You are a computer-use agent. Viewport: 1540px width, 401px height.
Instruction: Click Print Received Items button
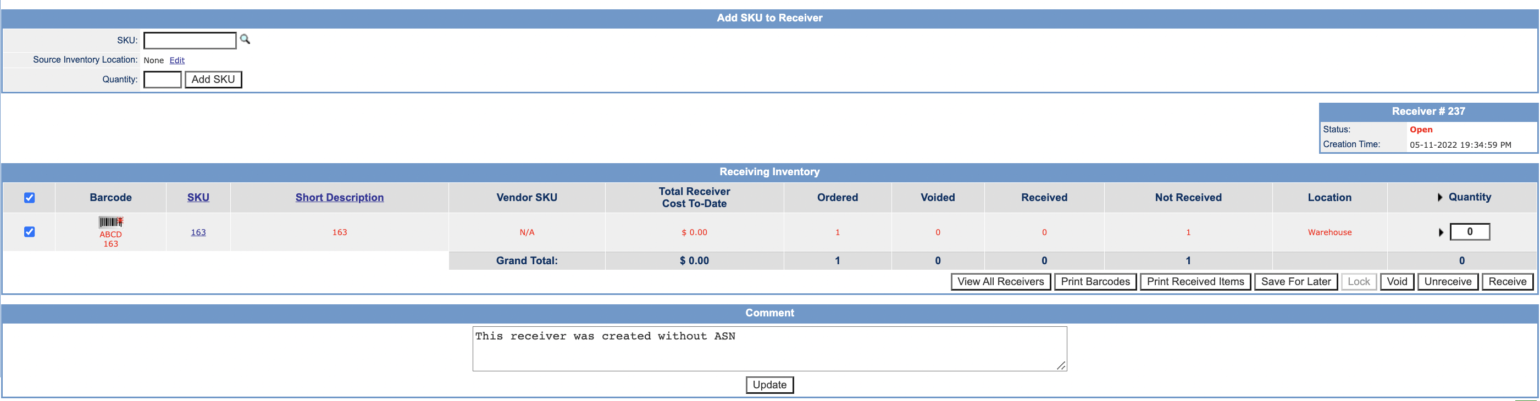pos(1195,281)
